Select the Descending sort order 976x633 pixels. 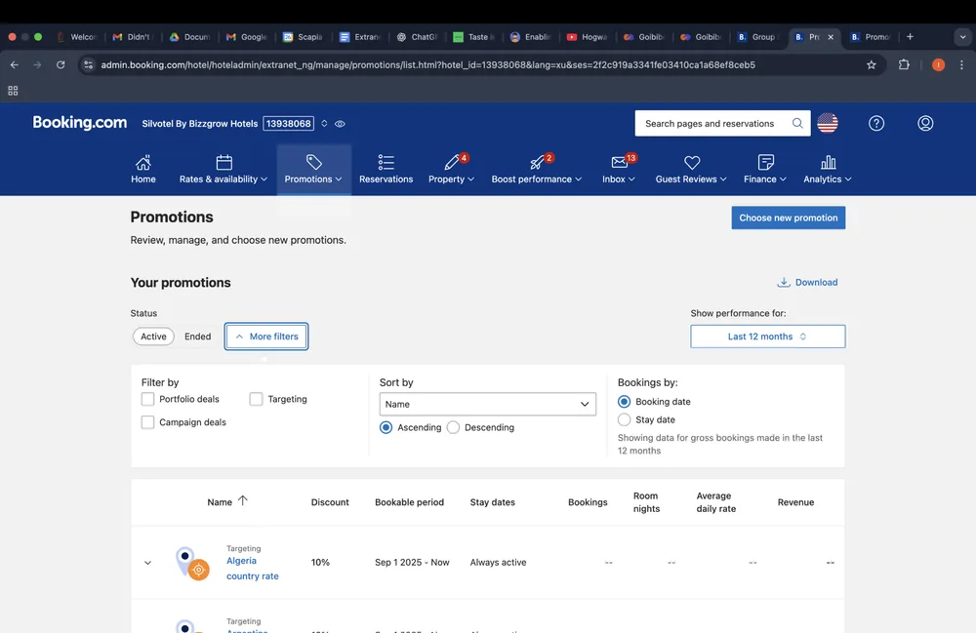click(453, 427)
